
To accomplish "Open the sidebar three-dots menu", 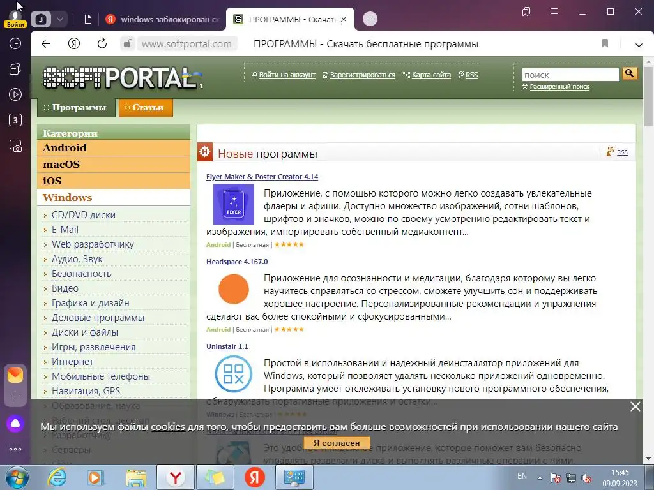I will (15, 449).
